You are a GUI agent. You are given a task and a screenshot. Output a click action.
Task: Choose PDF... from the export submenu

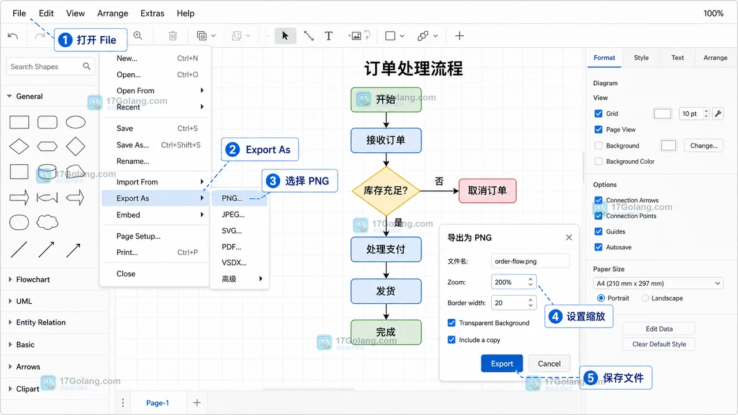[x=239, y=247]
